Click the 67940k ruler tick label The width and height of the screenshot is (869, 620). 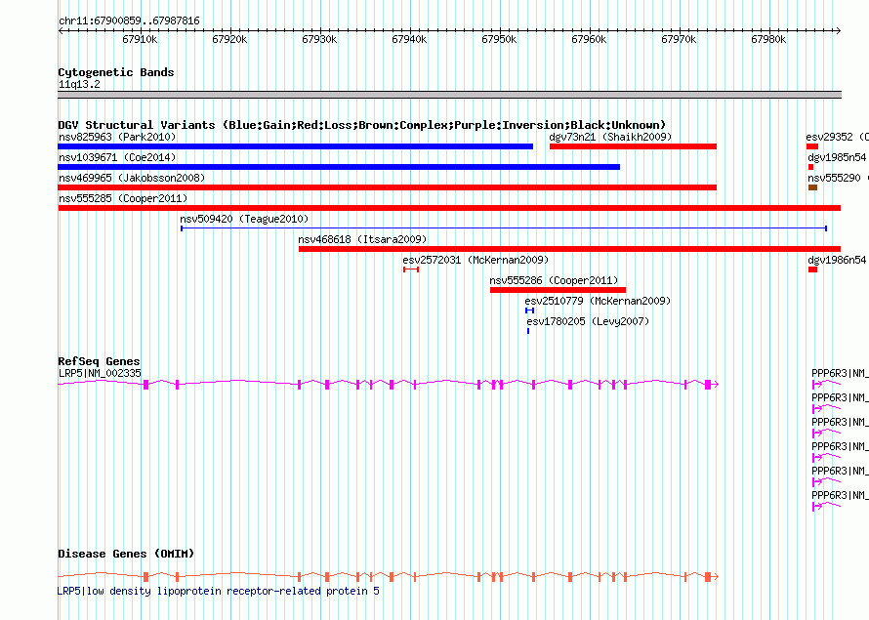point(409,39)
